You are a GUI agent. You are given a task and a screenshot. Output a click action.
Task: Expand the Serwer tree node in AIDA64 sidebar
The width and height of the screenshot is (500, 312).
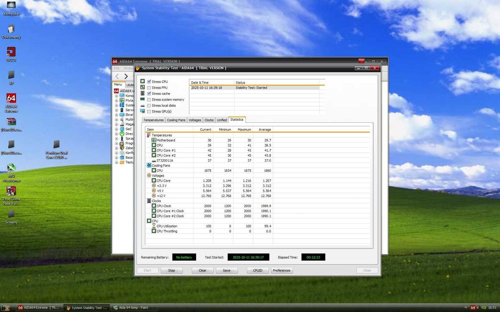(x=116, y=110)
